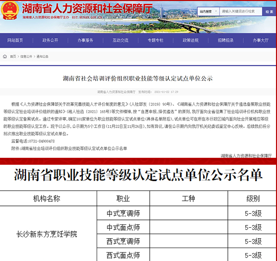
Task: Open 政务公开 navigation item
Action: click(x=50, y=40)
